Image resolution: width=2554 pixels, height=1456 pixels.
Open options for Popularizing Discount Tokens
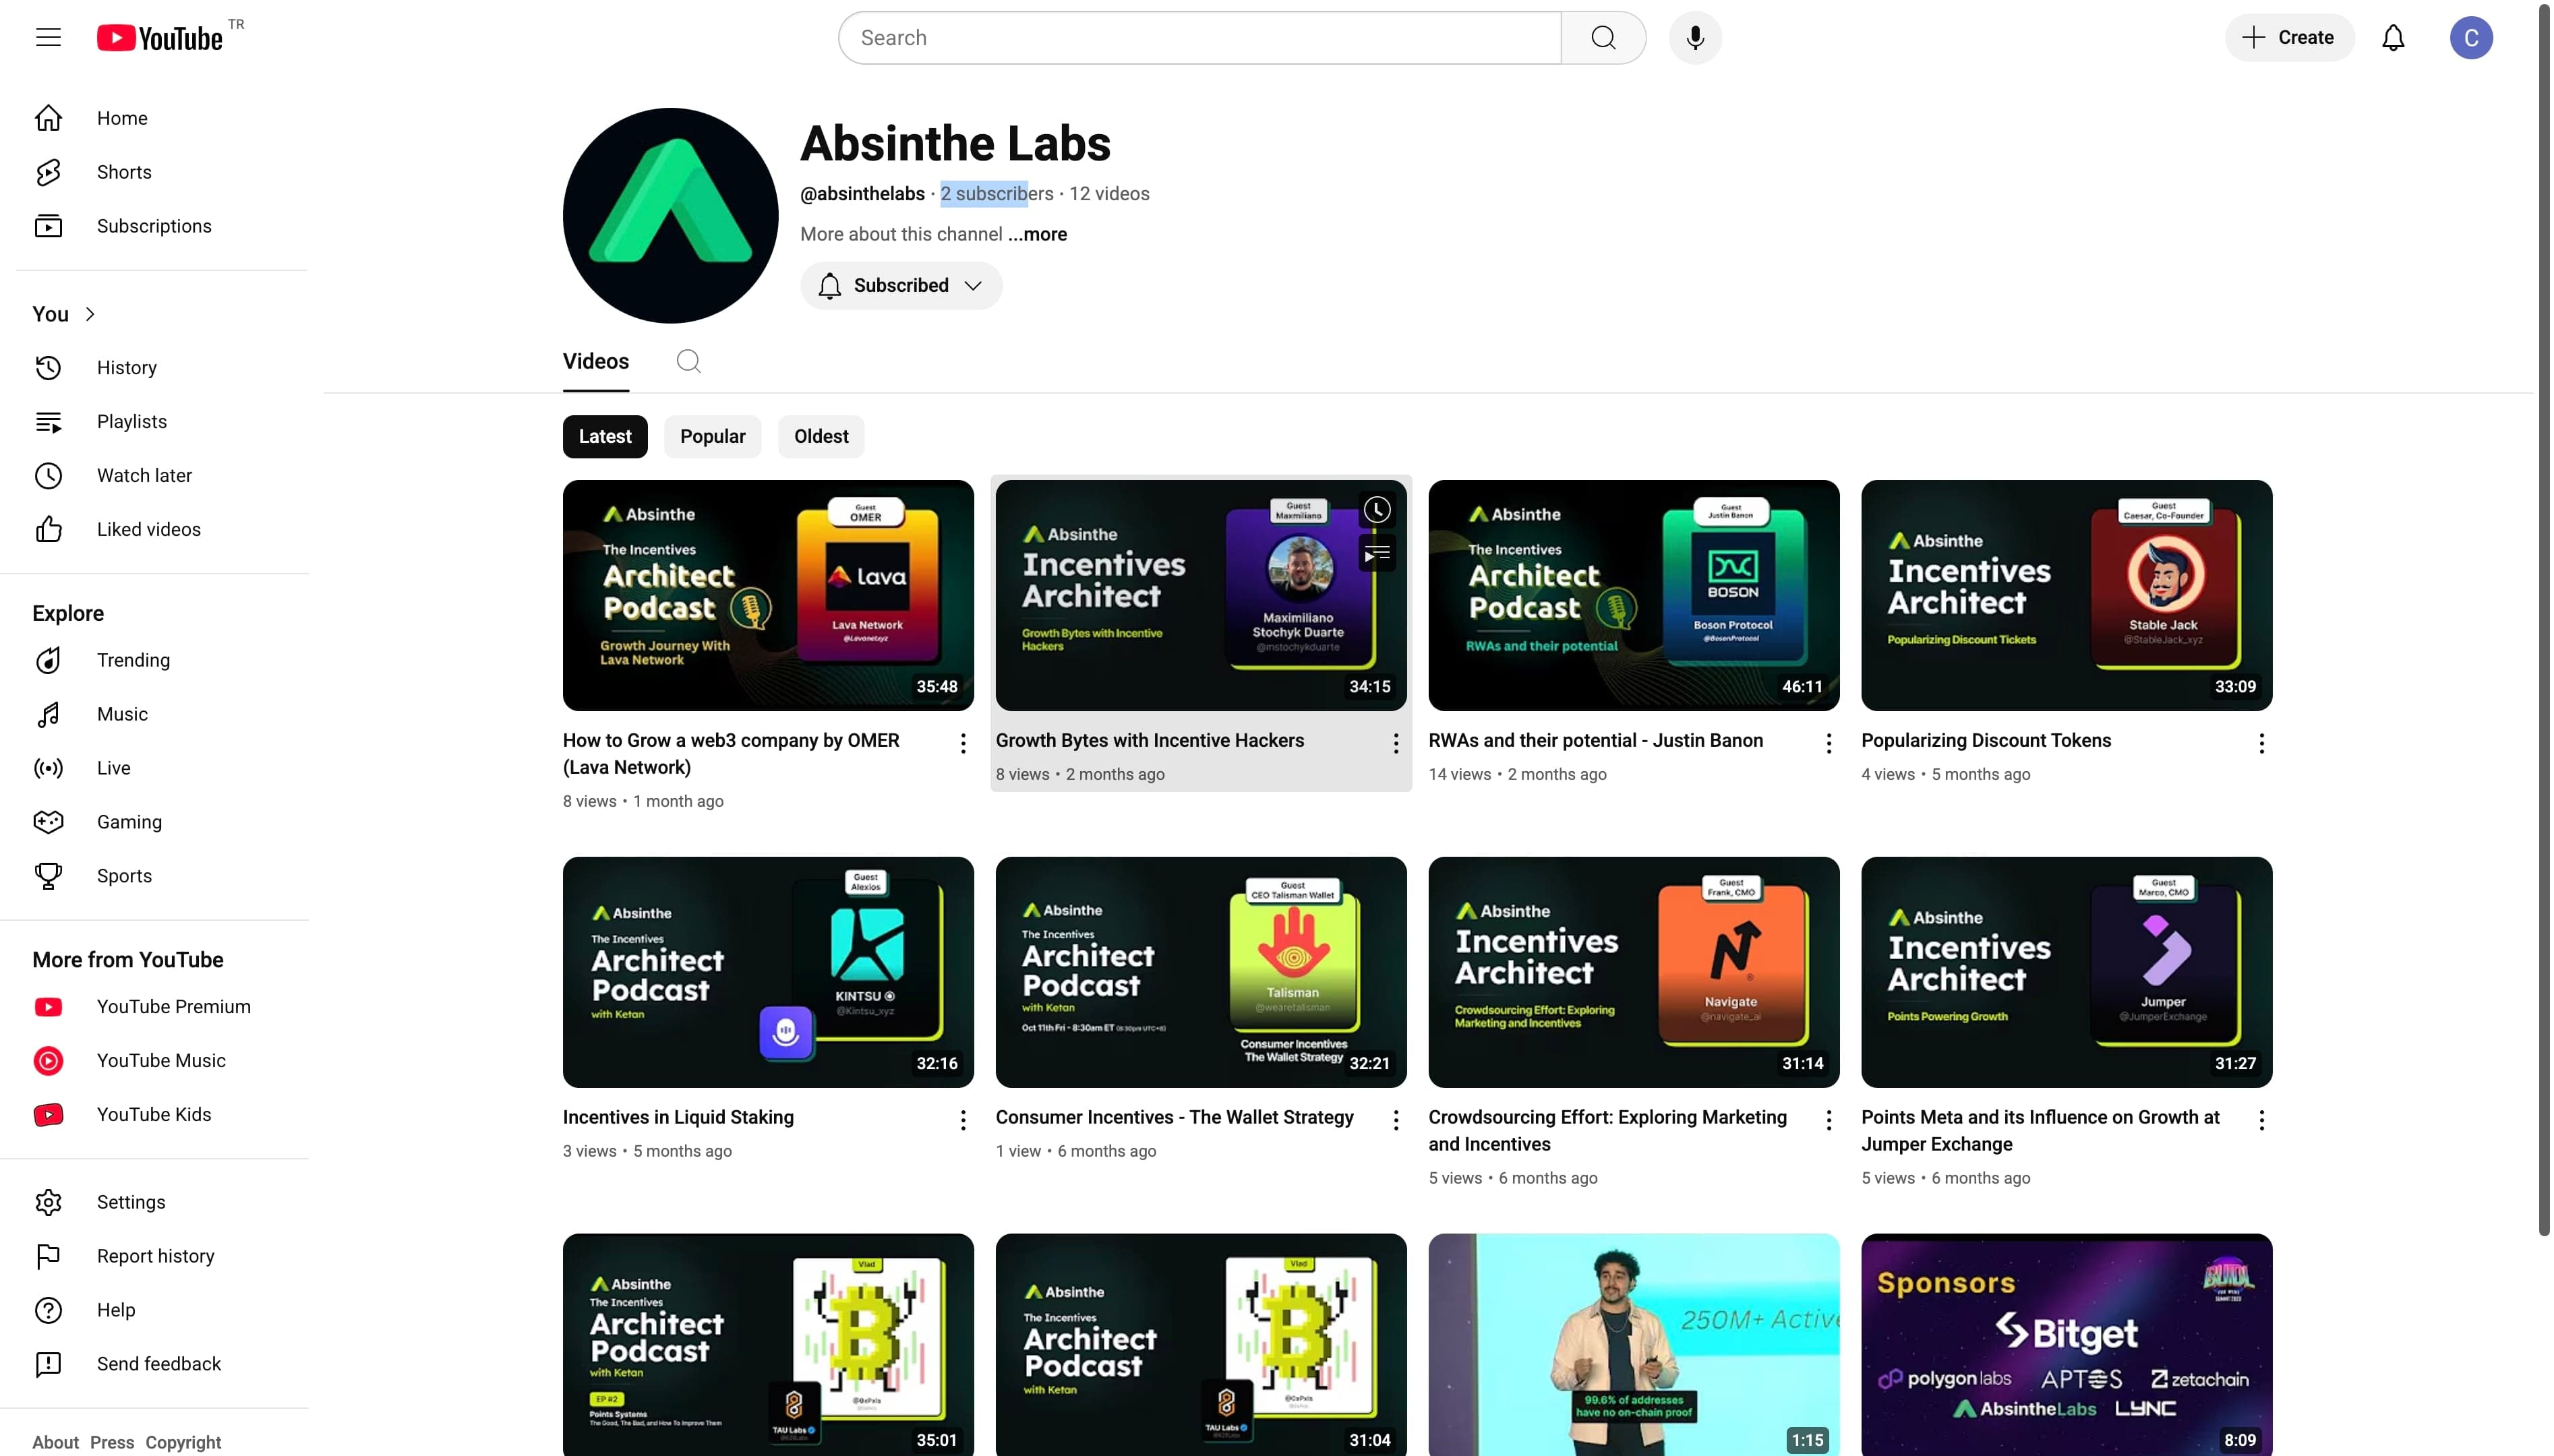[2262, 743]
